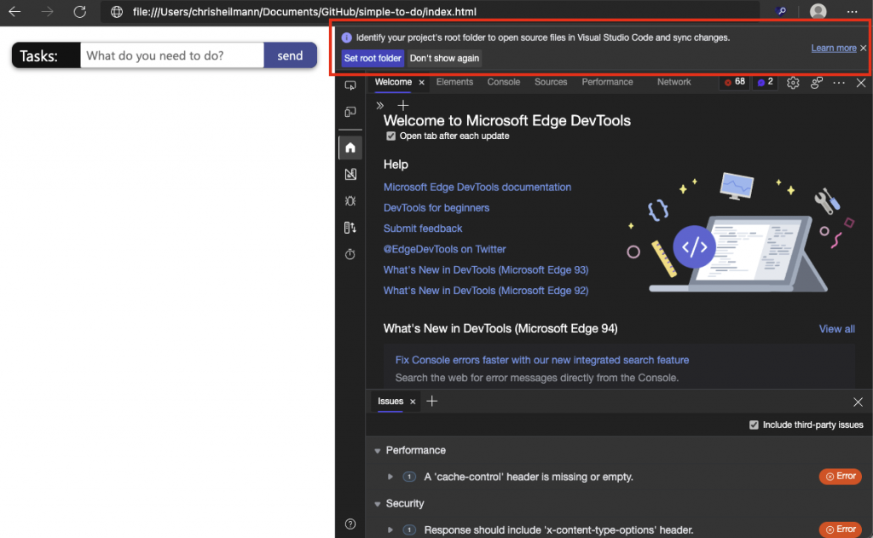Expand the x-content-type-options issue
Viewport: 873px width, 538px height.
tap(390, 530)
